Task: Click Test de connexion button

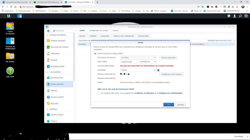Action: (168, 57)
